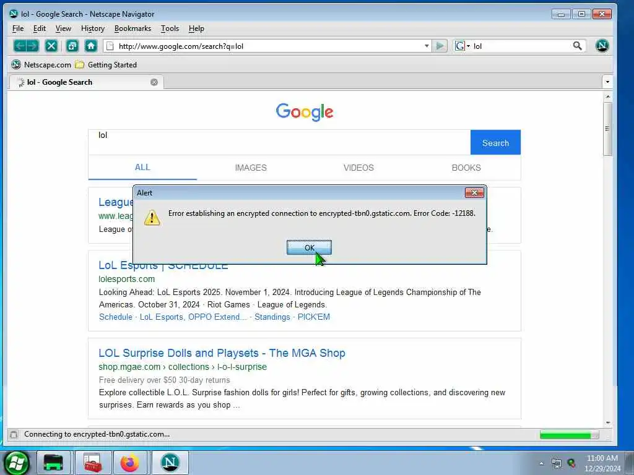This screenshot has width=634, height=475.
Task: Click the network tray icon
Action: pos(557,464)
